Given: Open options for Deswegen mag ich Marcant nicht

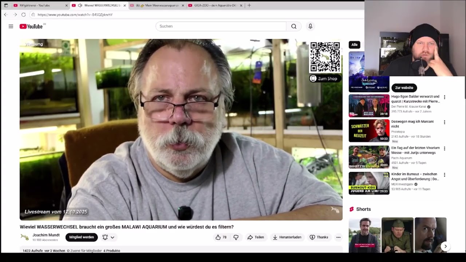Looking at the screenshot, I should point(444,122).
